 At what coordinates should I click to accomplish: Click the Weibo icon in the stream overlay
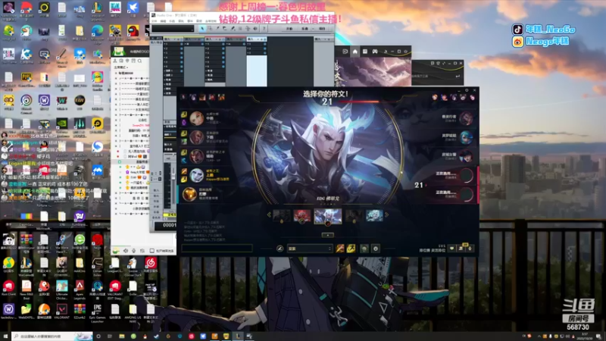tap(517, 42)
